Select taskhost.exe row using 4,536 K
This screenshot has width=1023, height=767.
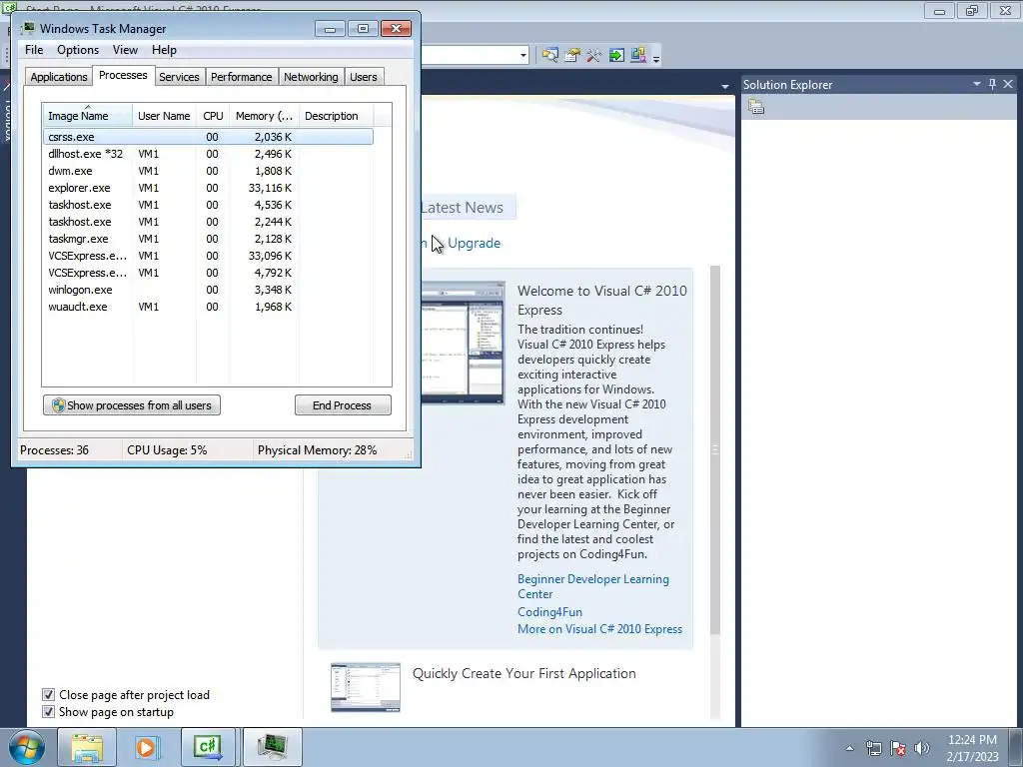point(208,205)
